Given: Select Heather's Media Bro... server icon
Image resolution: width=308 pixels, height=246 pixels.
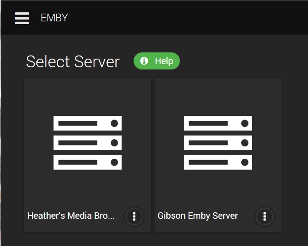Looking at the screenshot, I should pos(87,143).
